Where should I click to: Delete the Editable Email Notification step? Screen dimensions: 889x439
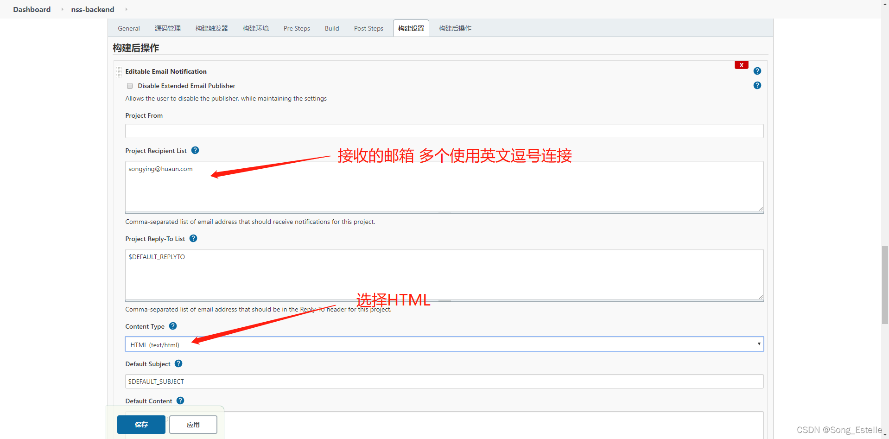[741, 65]
